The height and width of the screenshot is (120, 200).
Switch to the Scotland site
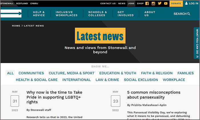pos(22,3)
